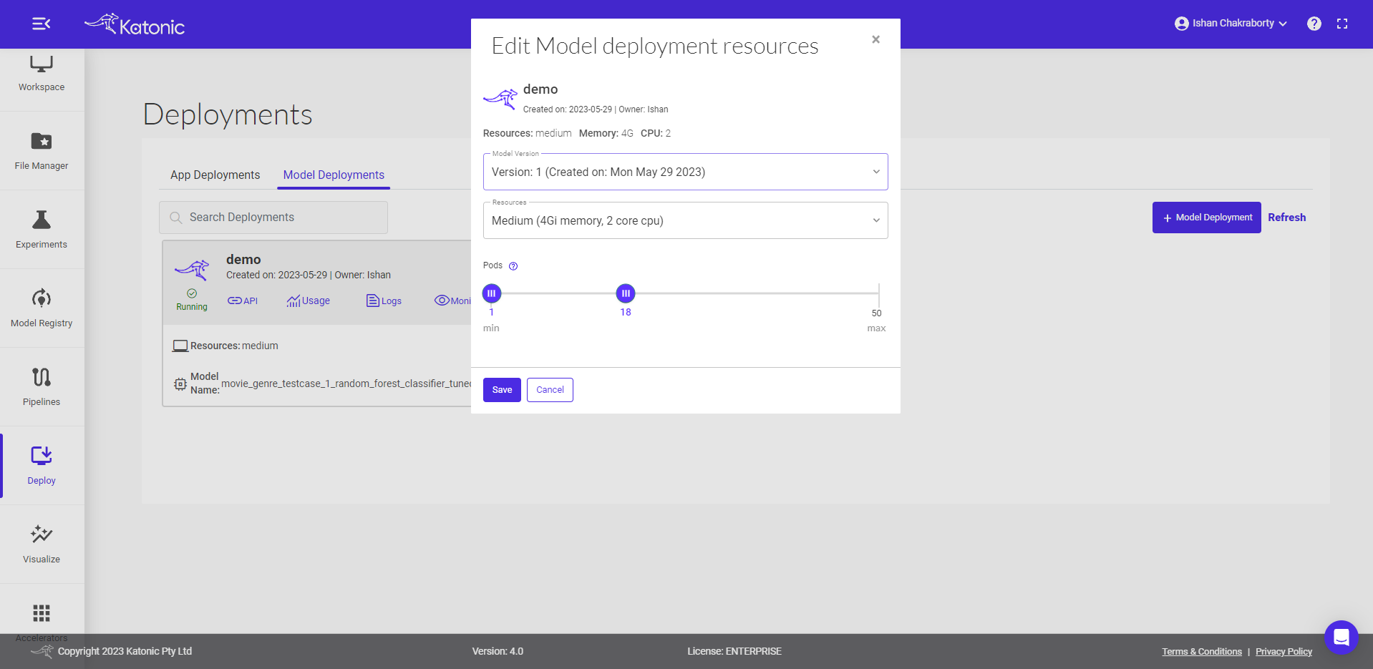Click the Katonic logo in header
The width and height of the screenshot is (1373, 669).
135,25
